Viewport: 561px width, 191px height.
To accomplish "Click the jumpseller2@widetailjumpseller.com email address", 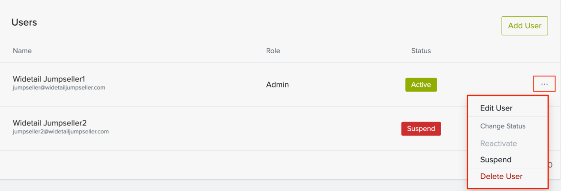I will click(61, 132).
